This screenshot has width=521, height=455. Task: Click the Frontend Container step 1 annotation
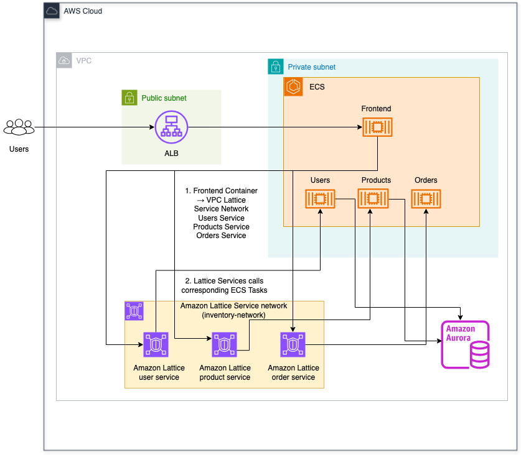(220, 213)
